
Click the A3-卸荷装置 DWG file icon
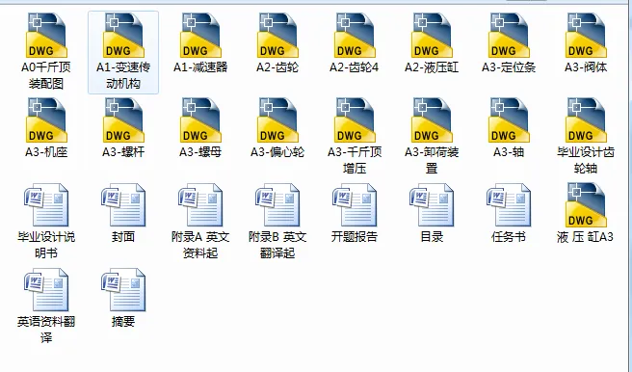(432, 120)
